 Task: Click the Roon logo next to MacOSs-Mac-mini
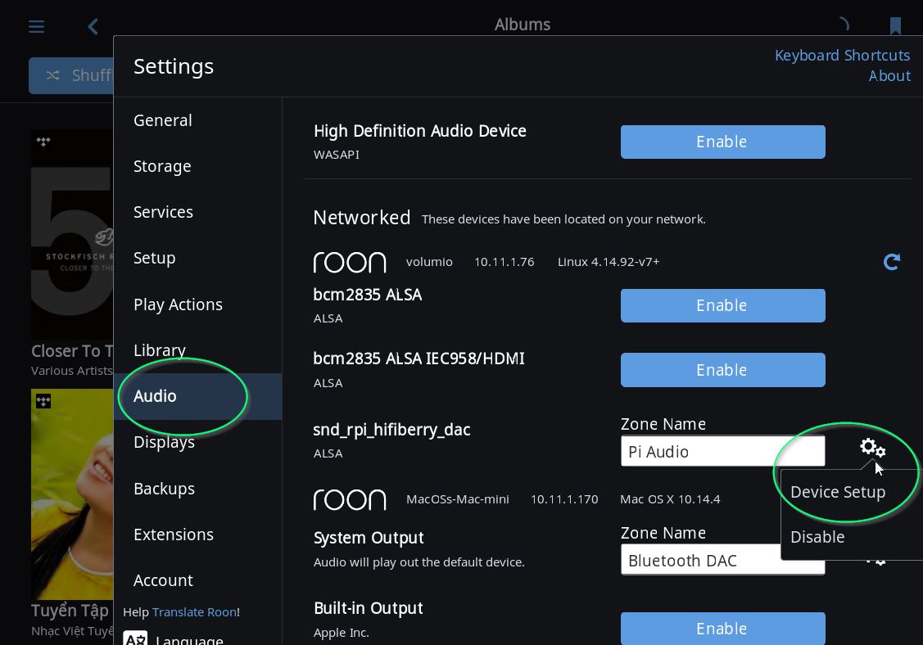[350, 499]
